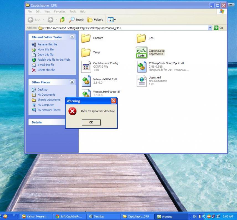Switch to Yahoo! Messenger taskbar button
237x220 pixels.
pos(35,216)
